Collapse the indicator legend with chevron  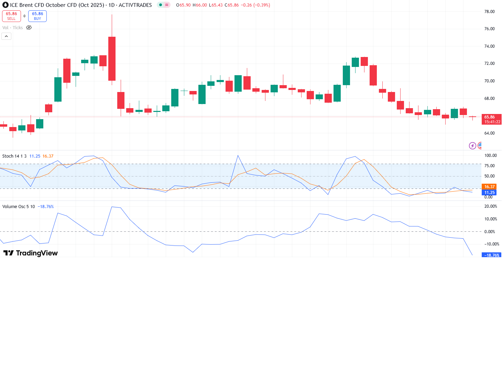pos(6,36)
